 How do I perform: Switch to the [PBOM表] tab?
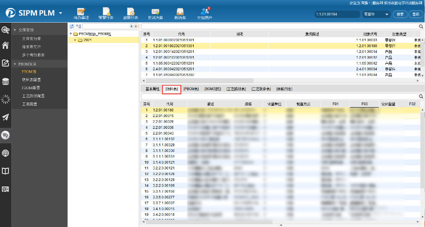(x=191, y=89)
